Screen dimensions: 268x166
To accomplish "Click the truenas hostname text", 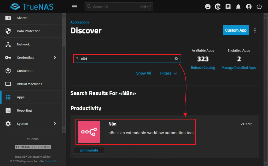I will coord(33,139).
